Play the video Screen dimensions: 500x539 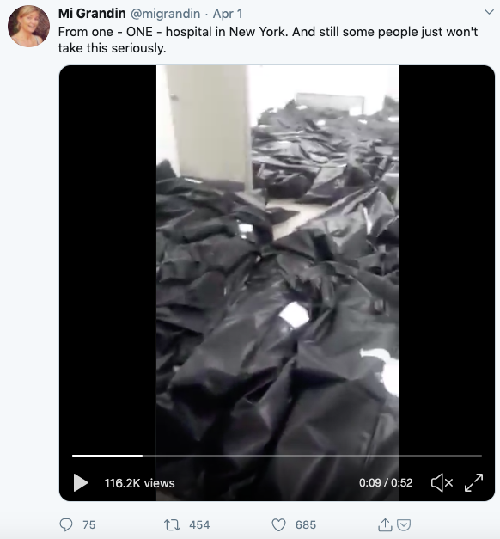pyautogui.click(x=81, y=482)
